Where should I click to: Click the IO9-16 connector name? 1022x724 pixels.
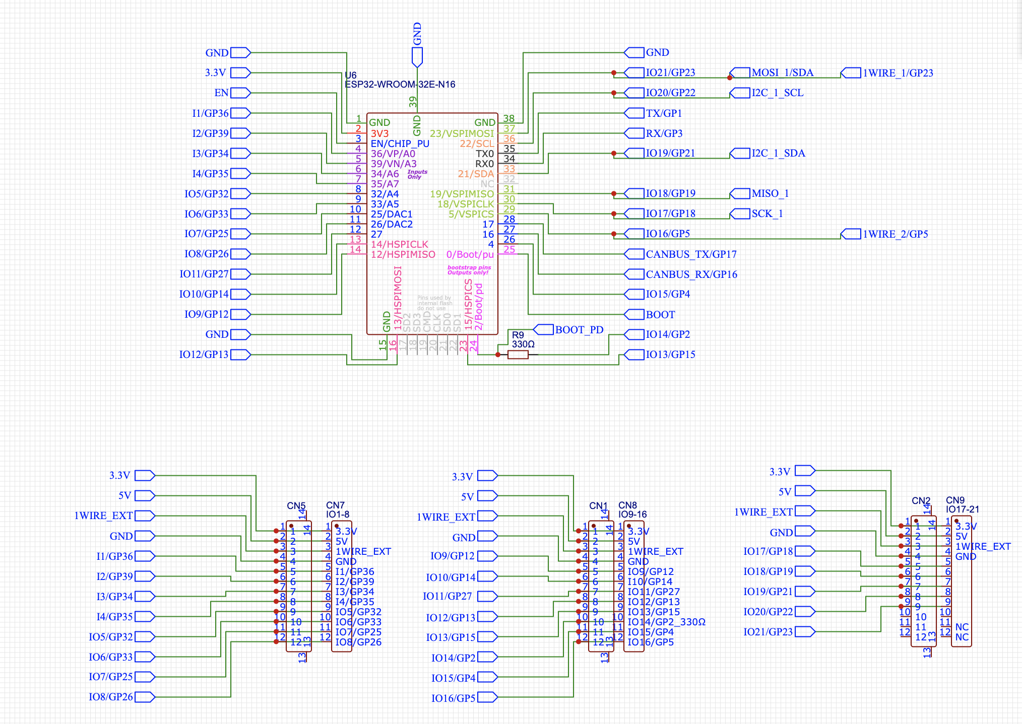[x=632, y=514]
